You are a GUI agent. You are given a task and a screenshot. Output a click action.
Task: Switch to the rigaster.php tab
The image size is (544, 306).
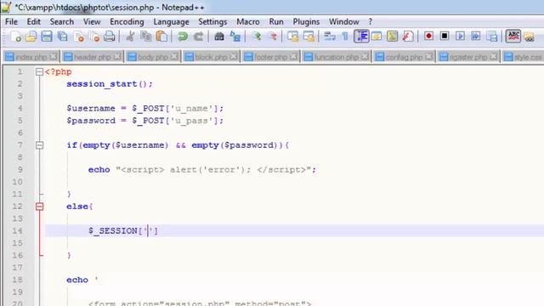click(468, 57)
